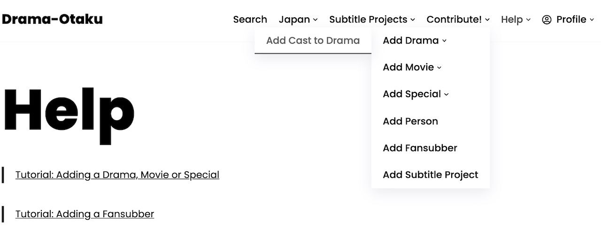This screenshot has width=601, height=235.
Task: Collapse the Contribute! menu chevron
Action: tap(487, 20)
